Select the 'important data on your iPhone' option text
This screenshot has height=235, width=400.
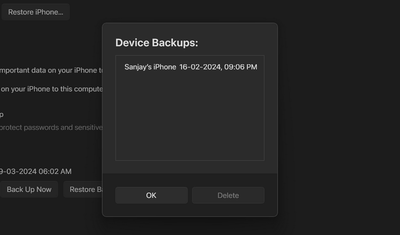(51, 70)
